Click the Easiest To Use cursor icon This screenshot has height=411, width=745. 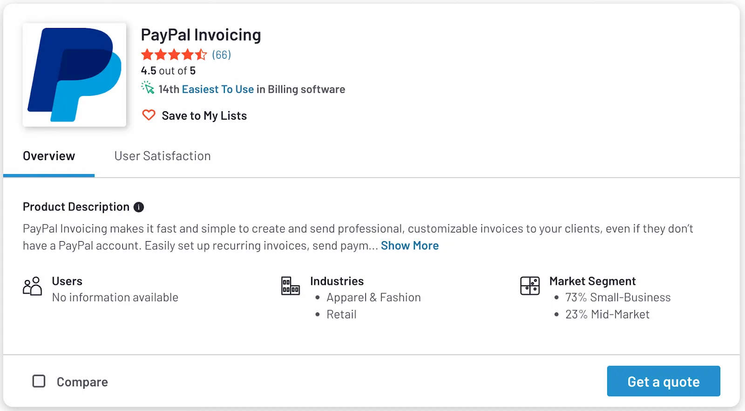click(x=148, y=88)
